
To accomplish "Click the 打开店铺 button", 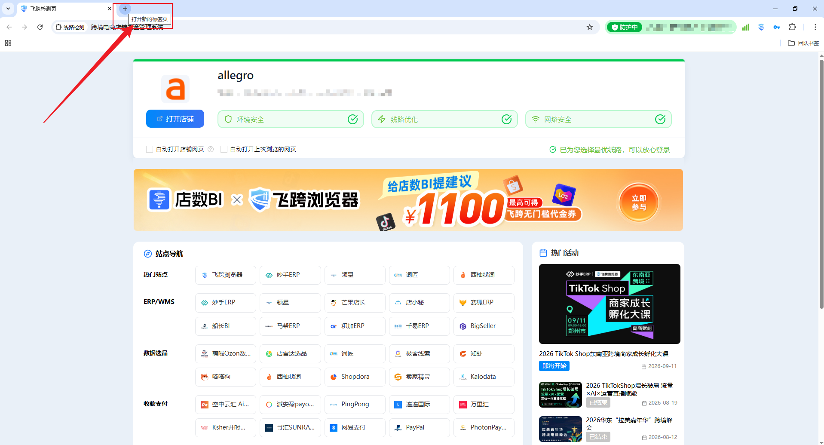I will coord(175,119).
